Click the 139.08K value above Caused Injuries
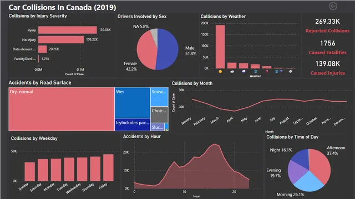This screenshot has height=199, width=355. (328, 64)
